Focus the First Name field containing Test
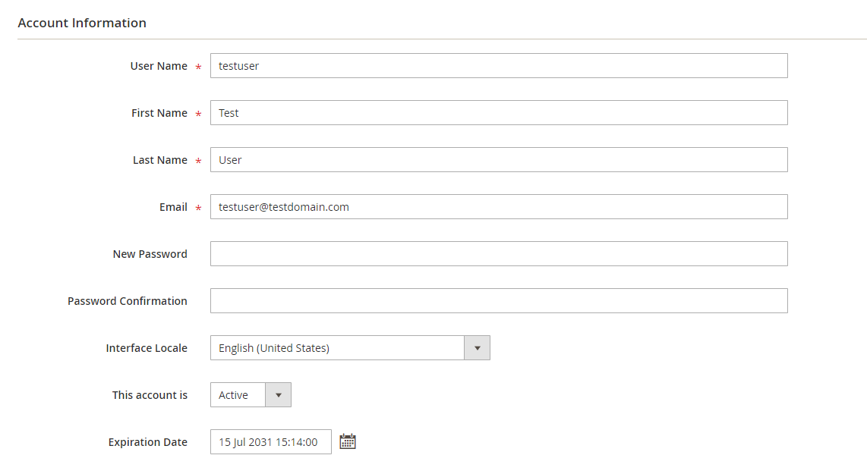This screenshot has width=867, height=474. tap(499, 113)
